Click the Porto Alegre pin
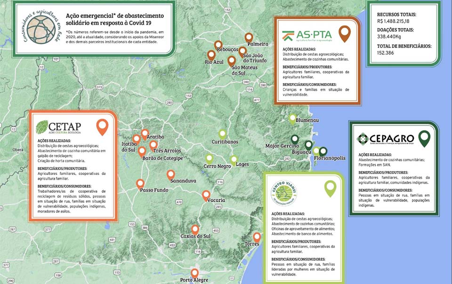452x284 pixels. coord(195,274)
